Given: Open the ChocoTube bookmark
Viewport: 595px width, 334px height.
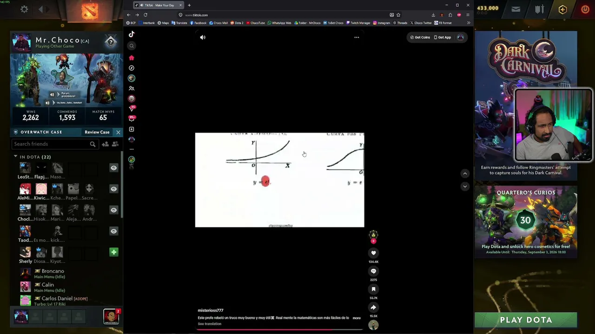Looking at the screenshot, I should (x=255, y=23).
